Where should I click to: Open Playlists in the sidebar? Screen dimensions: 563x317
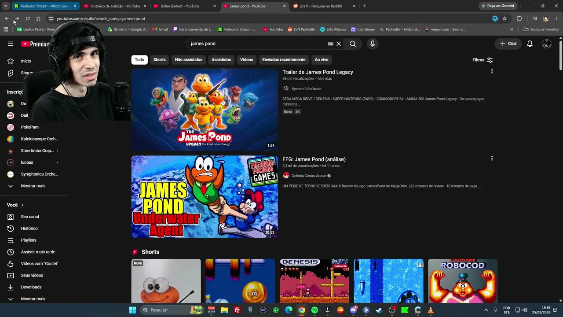29,240
